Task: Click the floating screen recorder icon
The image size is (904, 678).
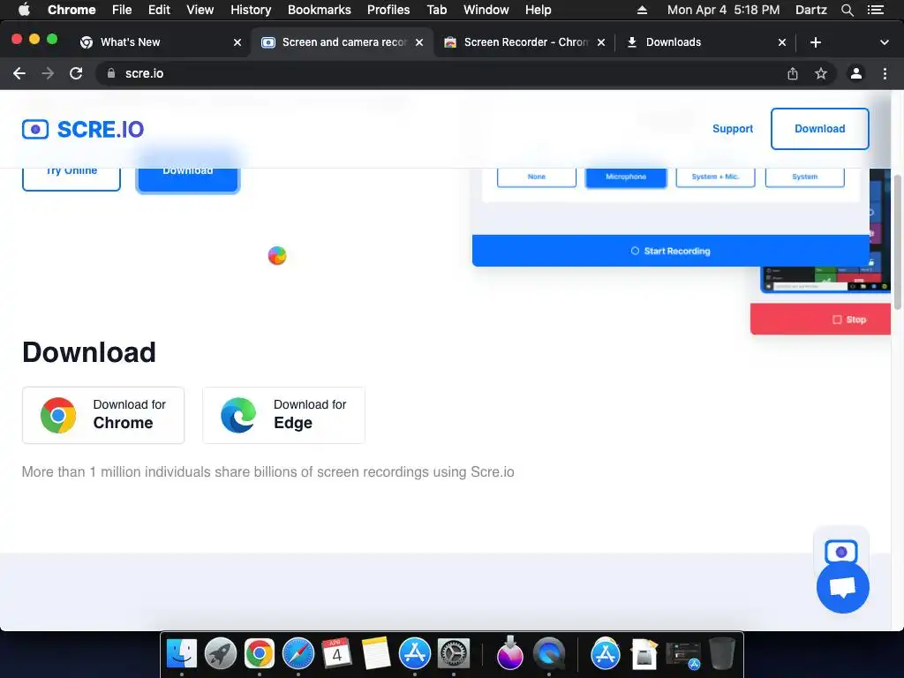Action: [840, 552]
